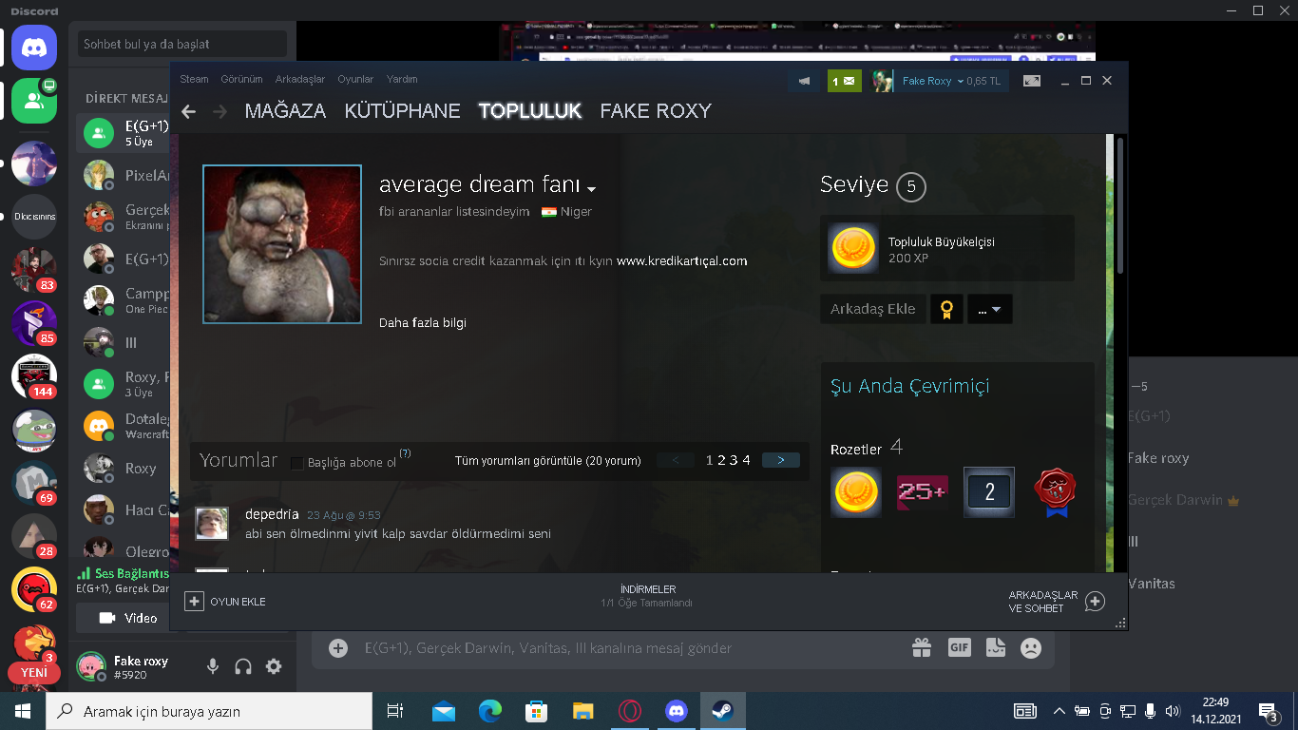This screenshot has height=730, width=1298.
Task: Open the Arkadaşlar menu
Action: tap(300, 79)
